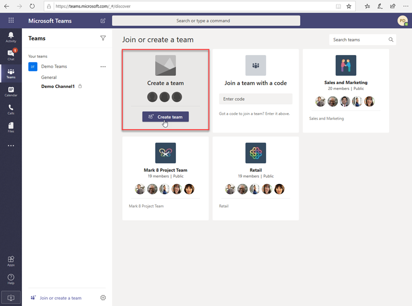
Task: Add notes to the web page
Action: click(x=380, y=6)
